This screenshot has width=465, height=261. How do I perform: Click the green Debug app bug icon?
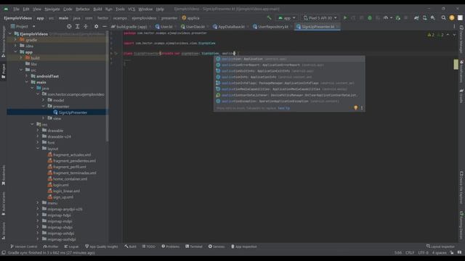point(370,17)
